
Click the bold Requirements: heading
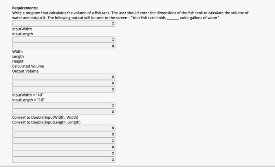click(25, 8)
